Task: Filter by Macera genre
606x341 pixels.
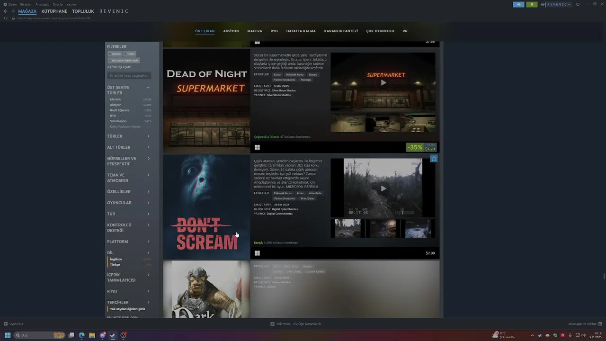Action: coord(130,99)
